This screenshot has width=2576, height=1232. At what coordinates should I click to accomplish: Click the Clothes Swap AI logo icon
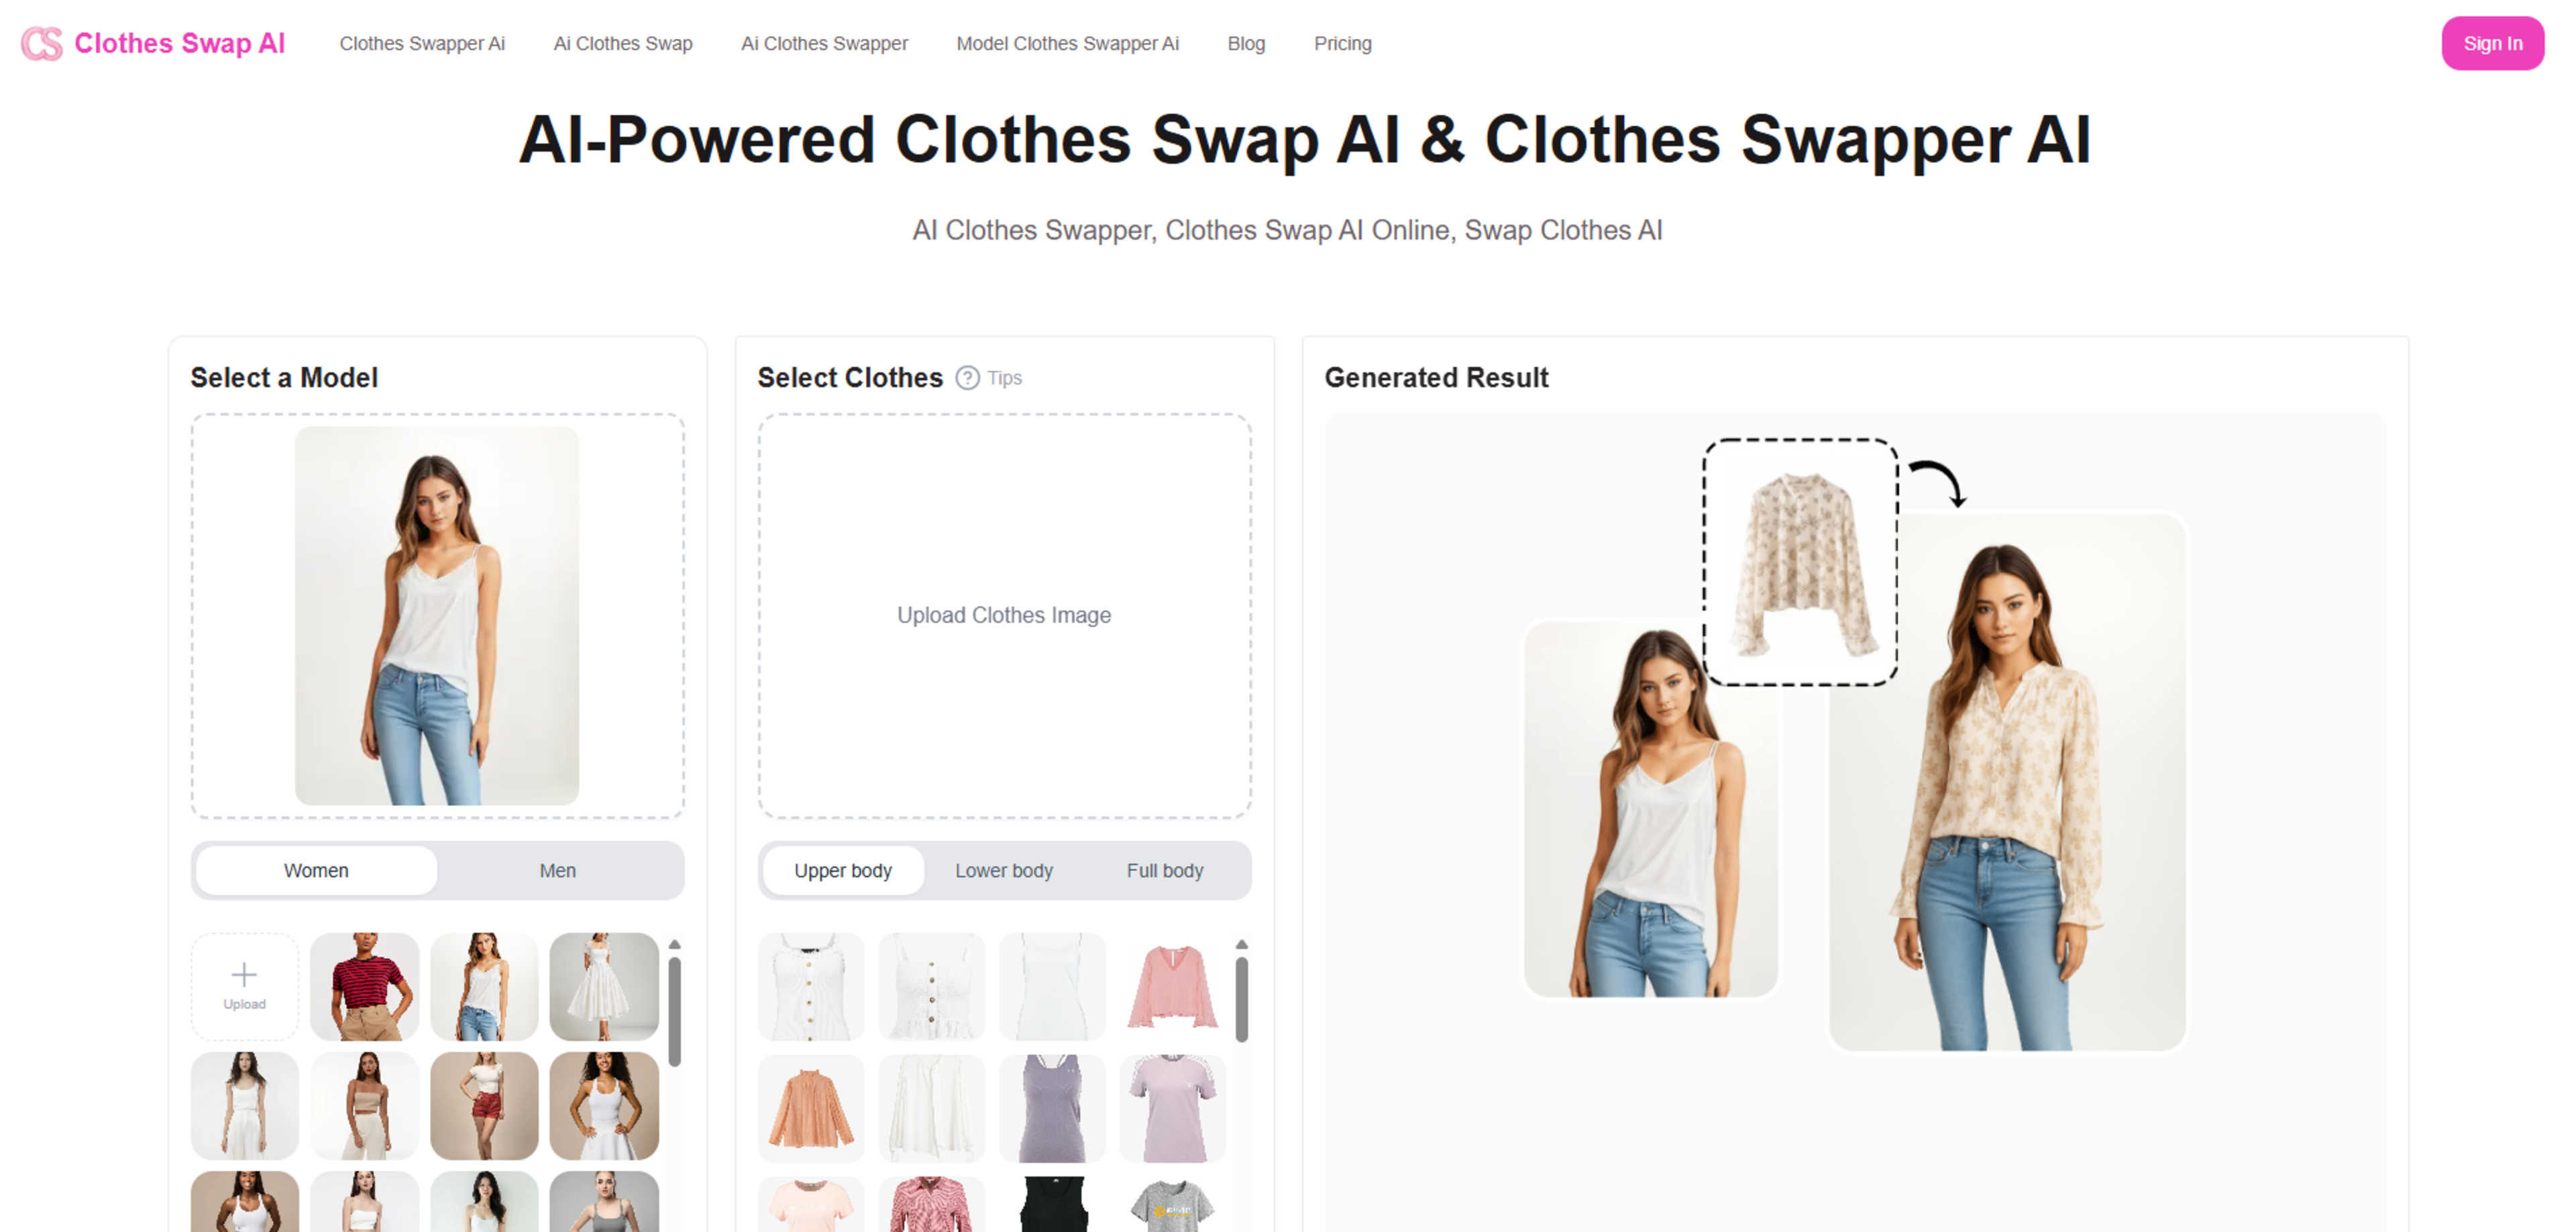click(x=41, y=44)
